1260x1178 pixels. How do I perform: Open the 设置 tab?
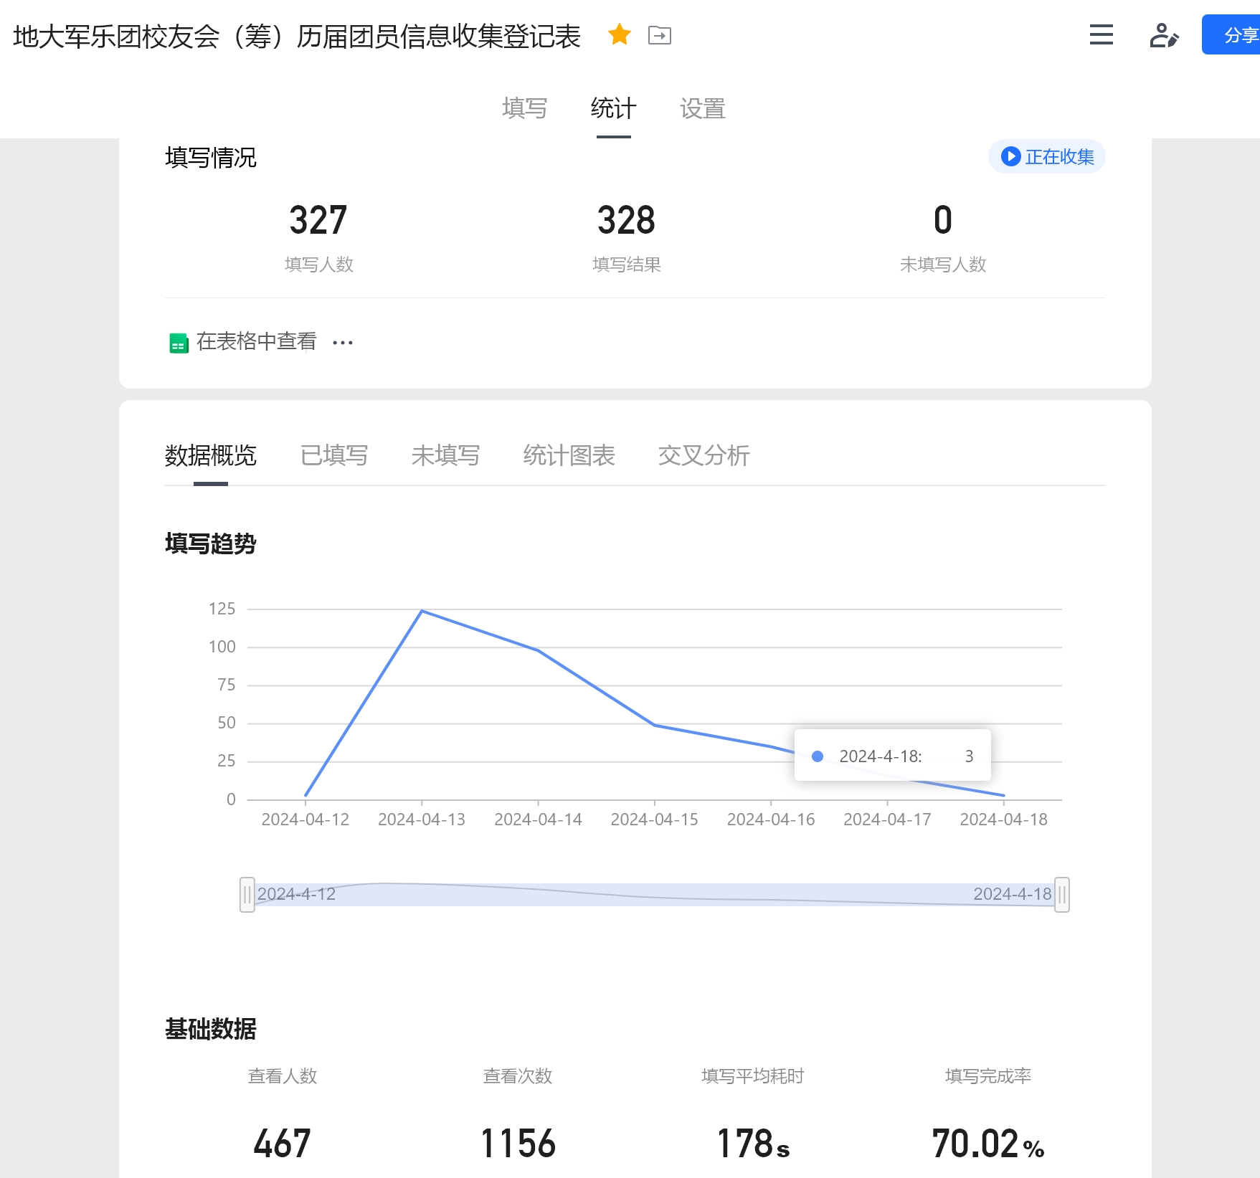(x=702, y=109)
